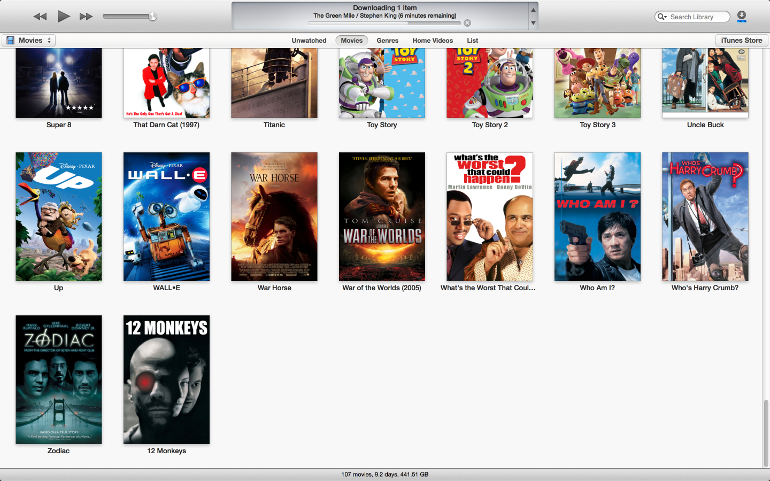Click the 'Up' title label
This screenshot has width=770, height=481.
coord(59,288)
